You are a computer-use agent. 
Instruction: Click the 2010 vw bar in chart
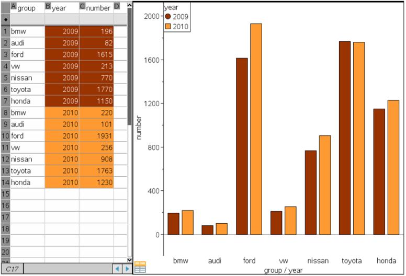290,221
